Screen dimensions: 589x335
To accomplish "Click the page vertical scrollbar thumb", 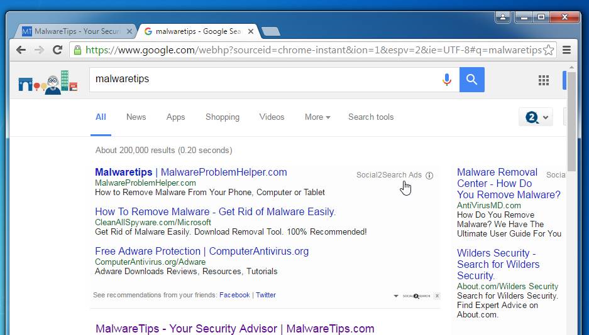I will click(x=571, y=121).
